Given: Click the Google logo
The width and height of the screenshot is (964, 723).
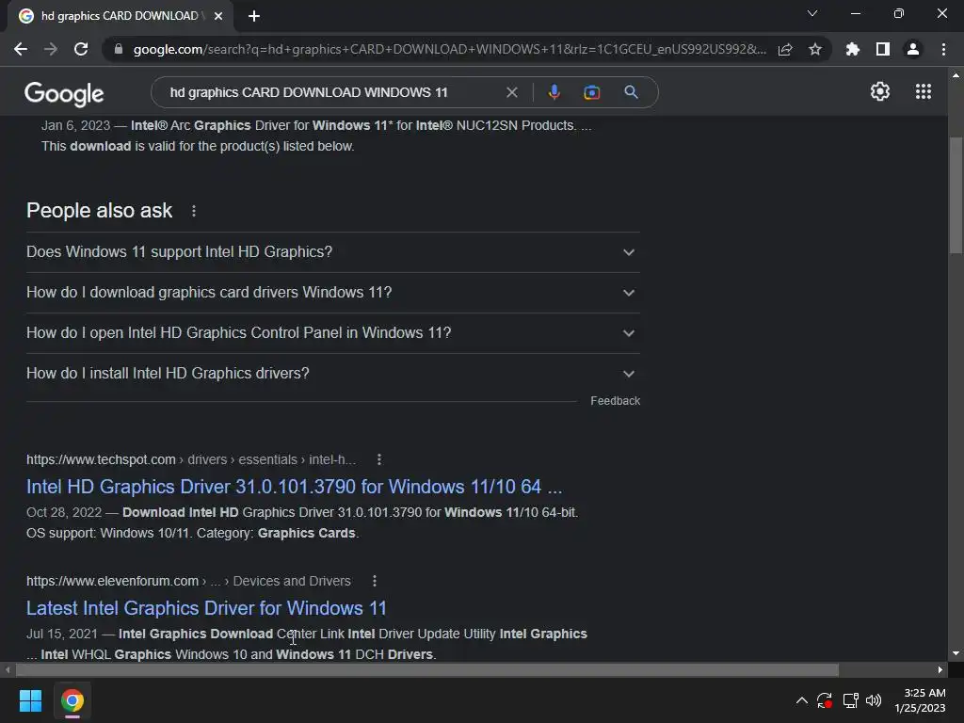Looking at the screenshot, I should (64, 93).
